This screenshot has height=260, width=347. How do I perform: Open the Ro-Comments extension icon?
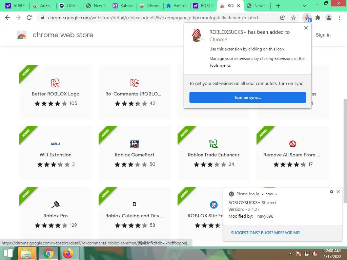[134, 83]
